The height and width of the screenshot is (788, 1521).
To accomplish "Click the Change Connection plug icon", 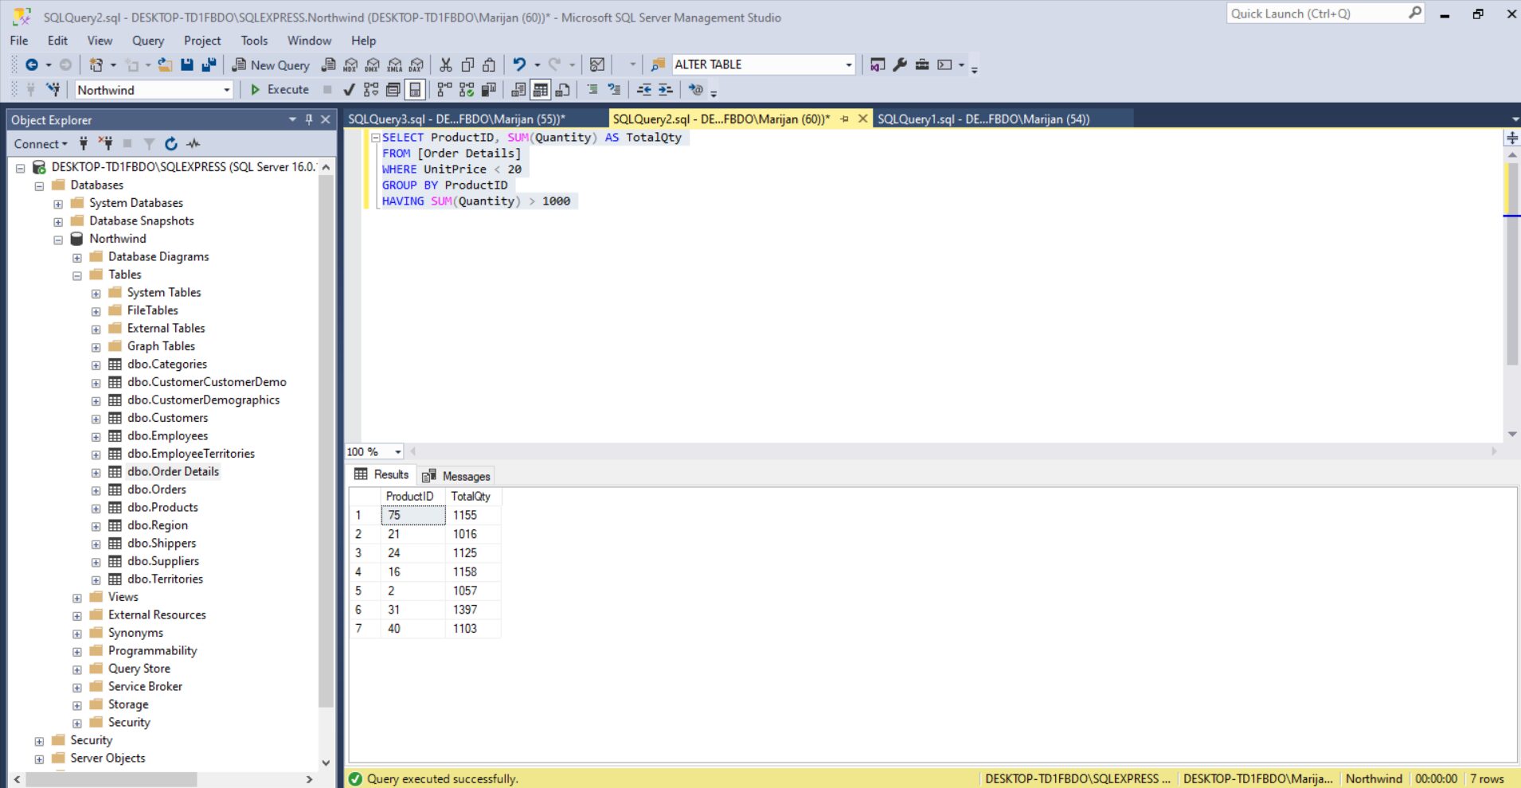I will tap(53, 89).
